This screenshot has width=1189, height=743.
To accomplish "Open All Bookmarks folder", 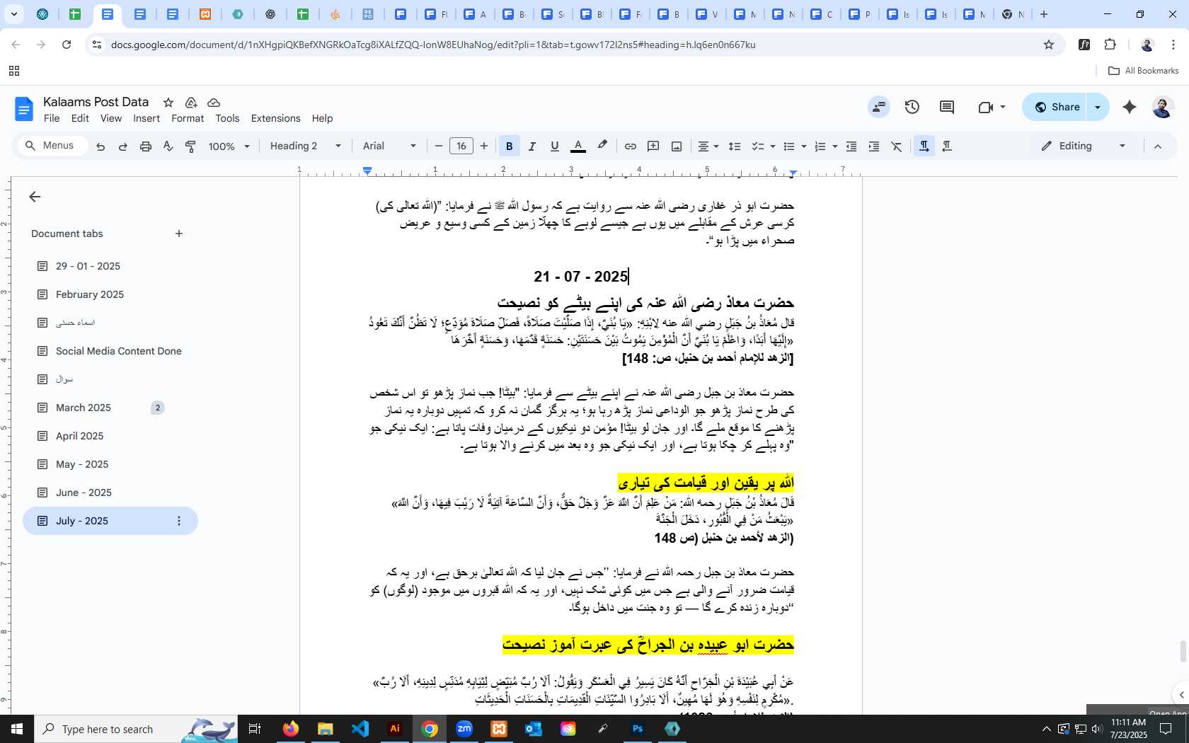I will tap(1143, 71).
